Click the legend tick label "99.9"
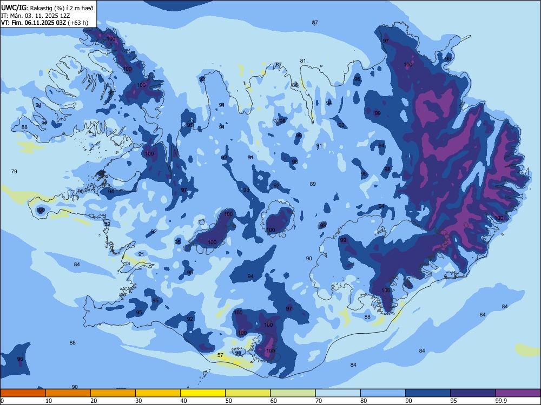The height and width of the screenshot is (405, 541). (501, 401)
